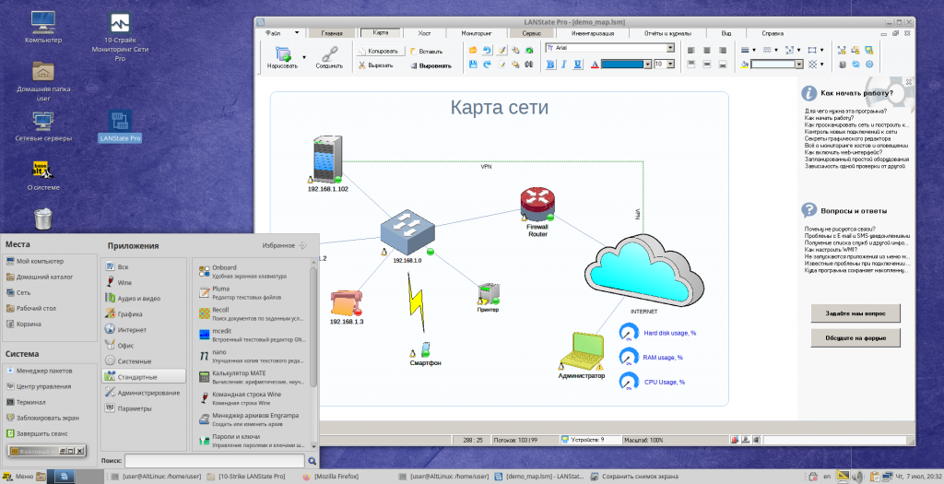Expand the rectangle border style dropdown
The width and height of the screenshot is (944, 484).
click(x=821, y=50)
